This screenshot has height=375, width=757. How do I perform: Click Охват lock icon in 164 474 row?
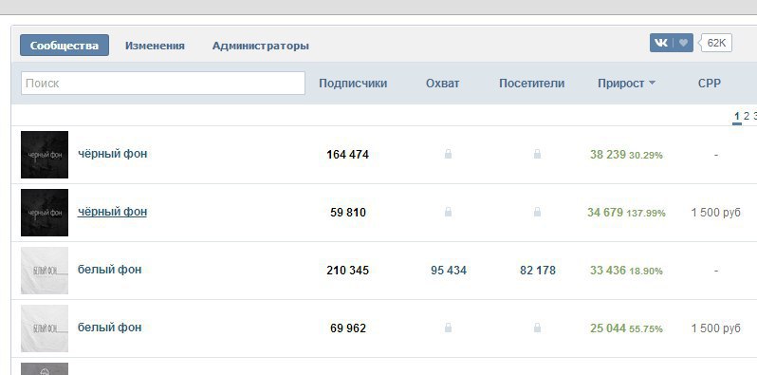point(448,154)
